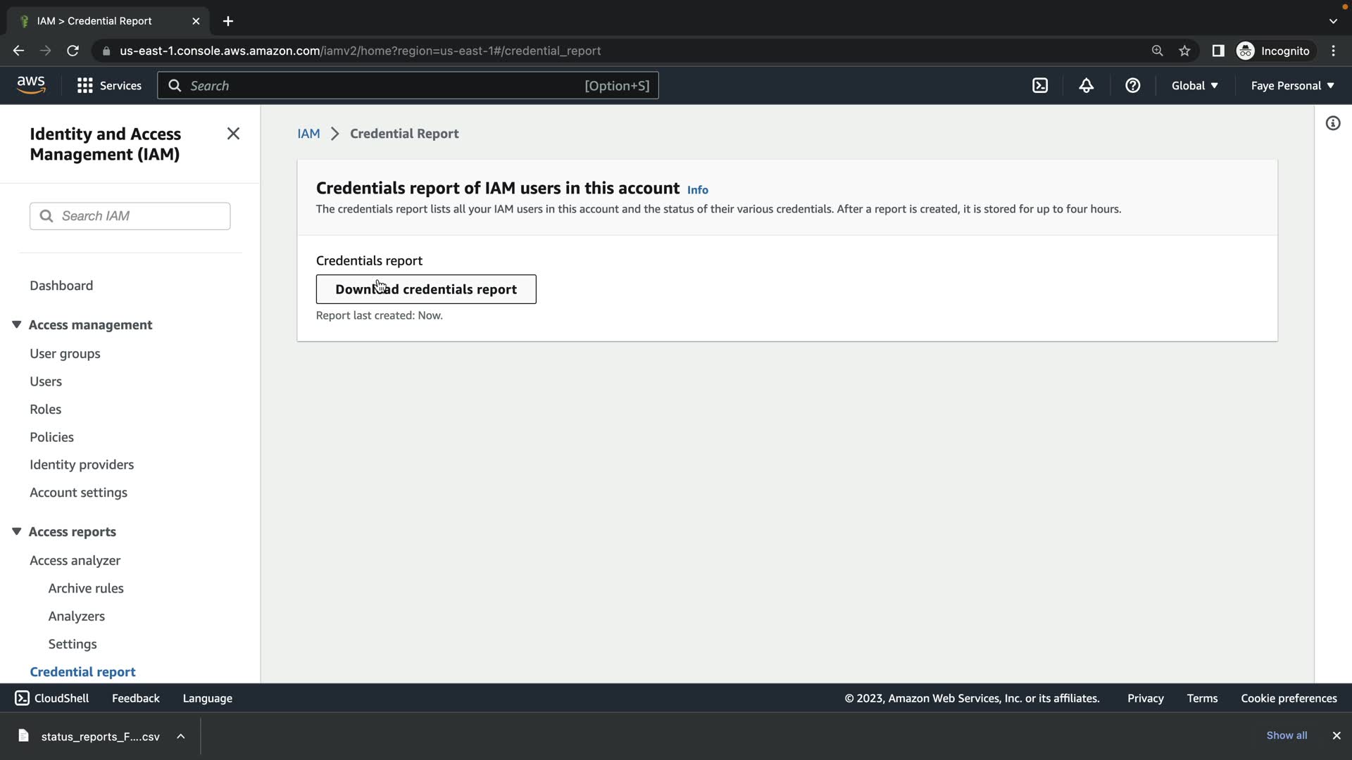
Task: Click the Download credentials report button
Action: click(425, 289)
